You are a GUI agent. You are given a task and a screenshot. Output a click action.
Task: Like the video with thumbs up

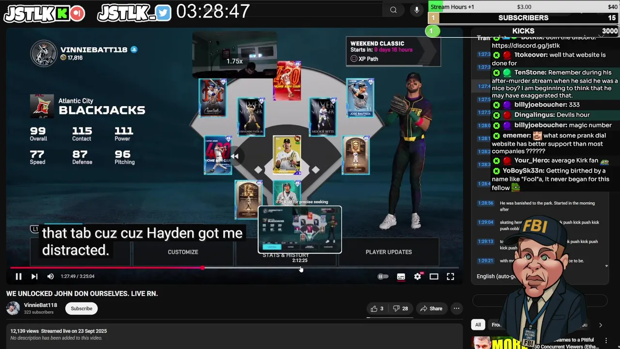[x=377, y=308]
